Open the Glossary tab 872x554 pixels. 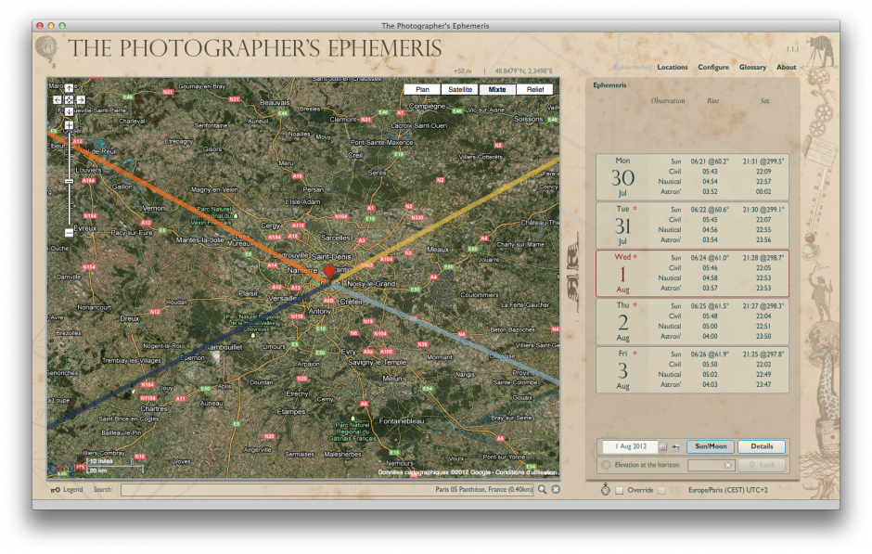tap(752, 67)
